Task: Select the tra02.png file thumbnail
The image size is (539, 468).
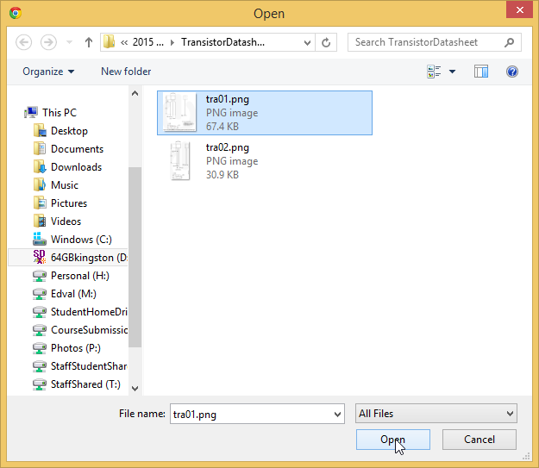Action: coord(181,161)
